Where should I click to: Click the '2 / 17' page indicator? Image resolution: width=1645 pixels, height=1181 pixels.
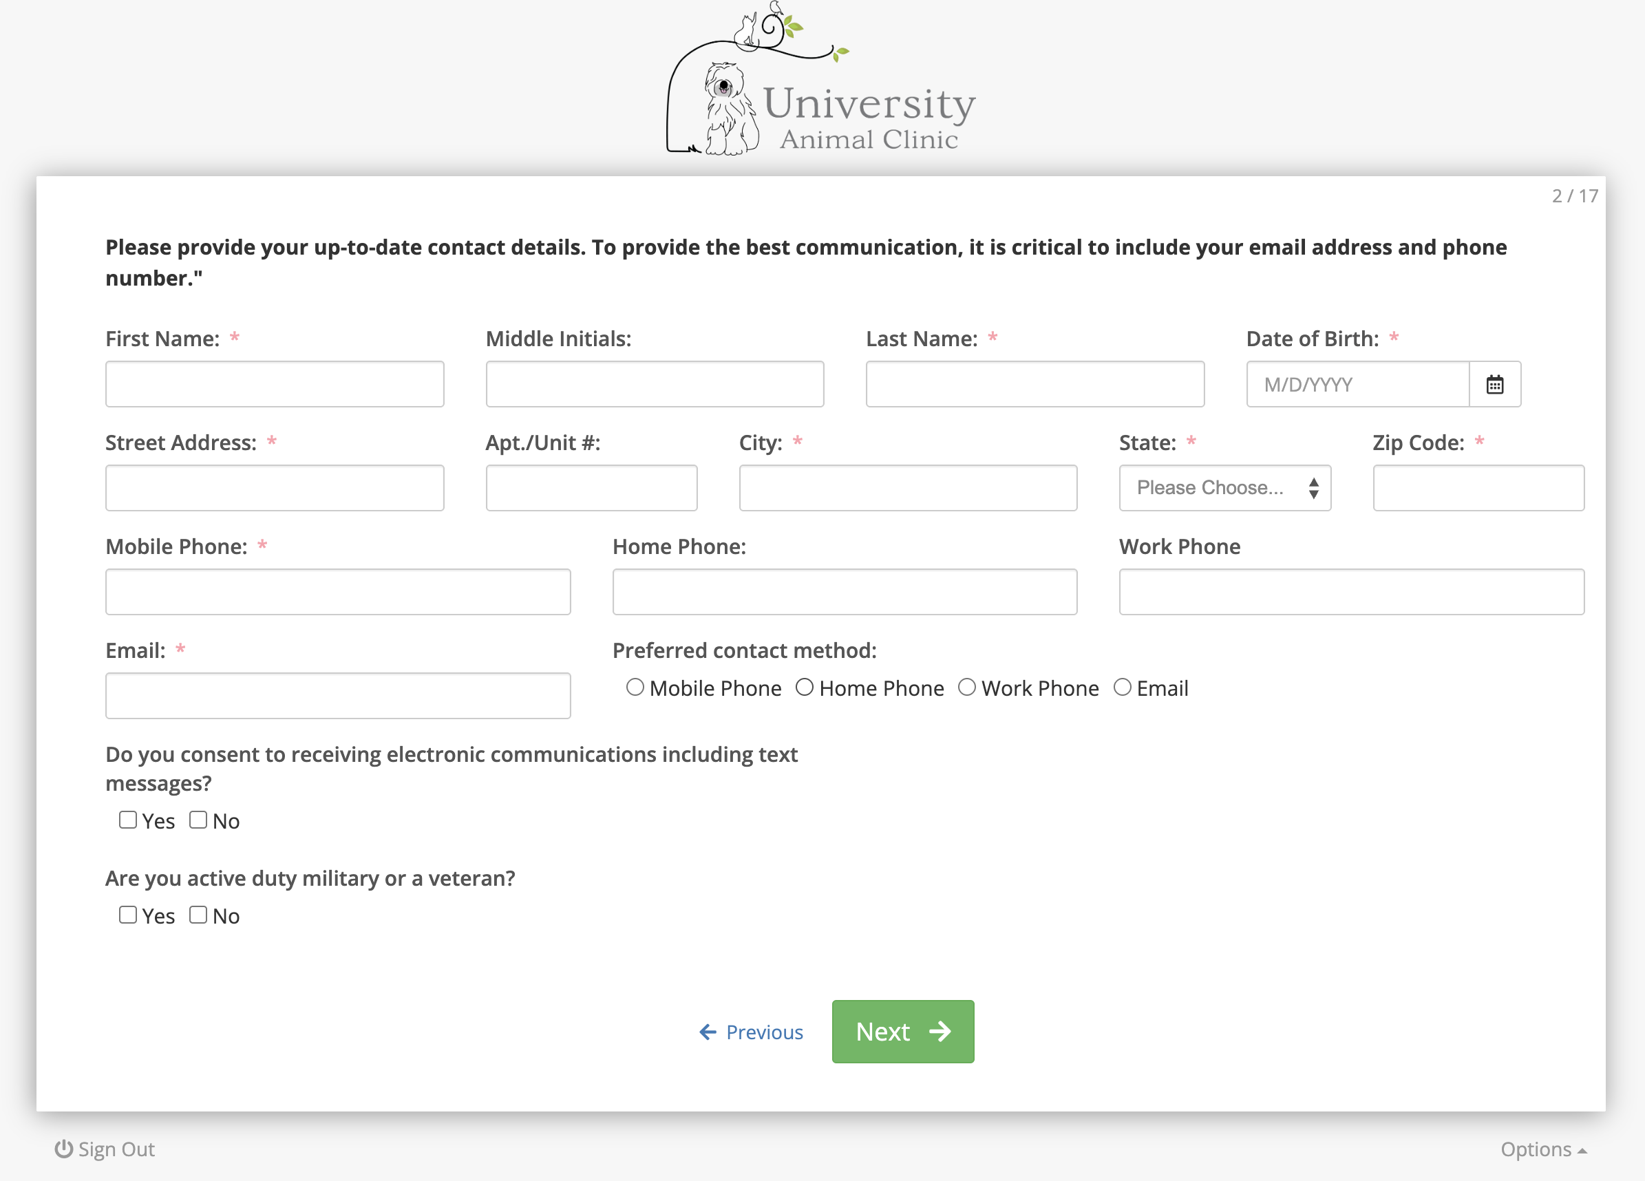point(1575,196)
